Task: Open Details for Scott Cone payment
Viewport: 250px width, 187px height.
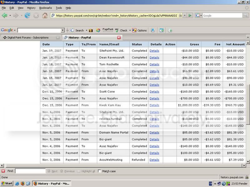Action: click(x=154, y=92)
